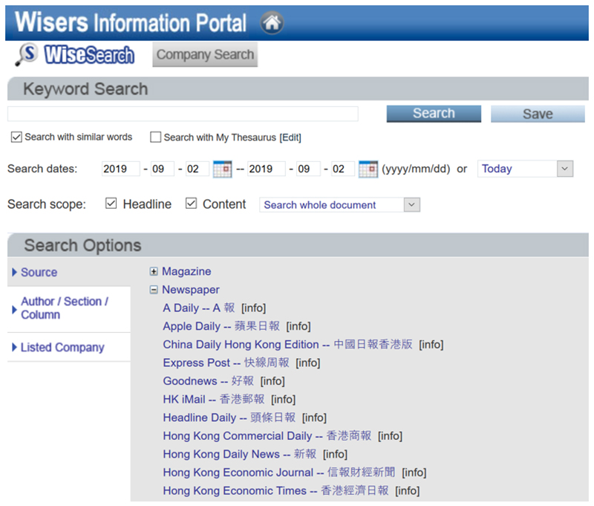
Task: Click the home icon in the header
Action: click(272, 23)
